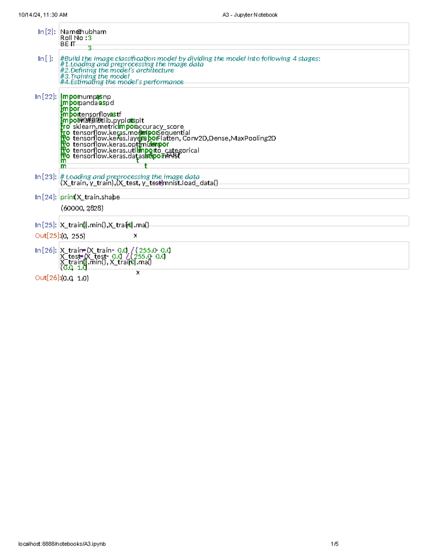Image resolution: width=431 pixels, height=558 pixels.
Task: Click the In [26] prompt
Action: 46,250
